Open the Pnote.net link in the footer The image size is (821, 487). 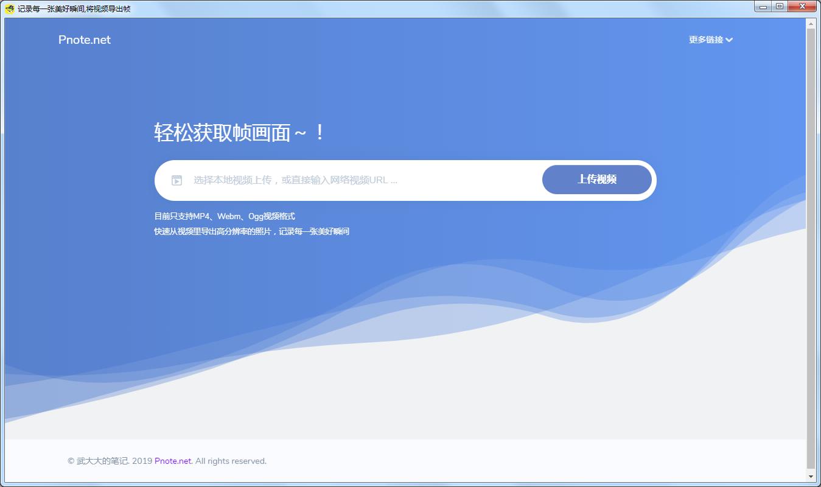pos(173,461)
